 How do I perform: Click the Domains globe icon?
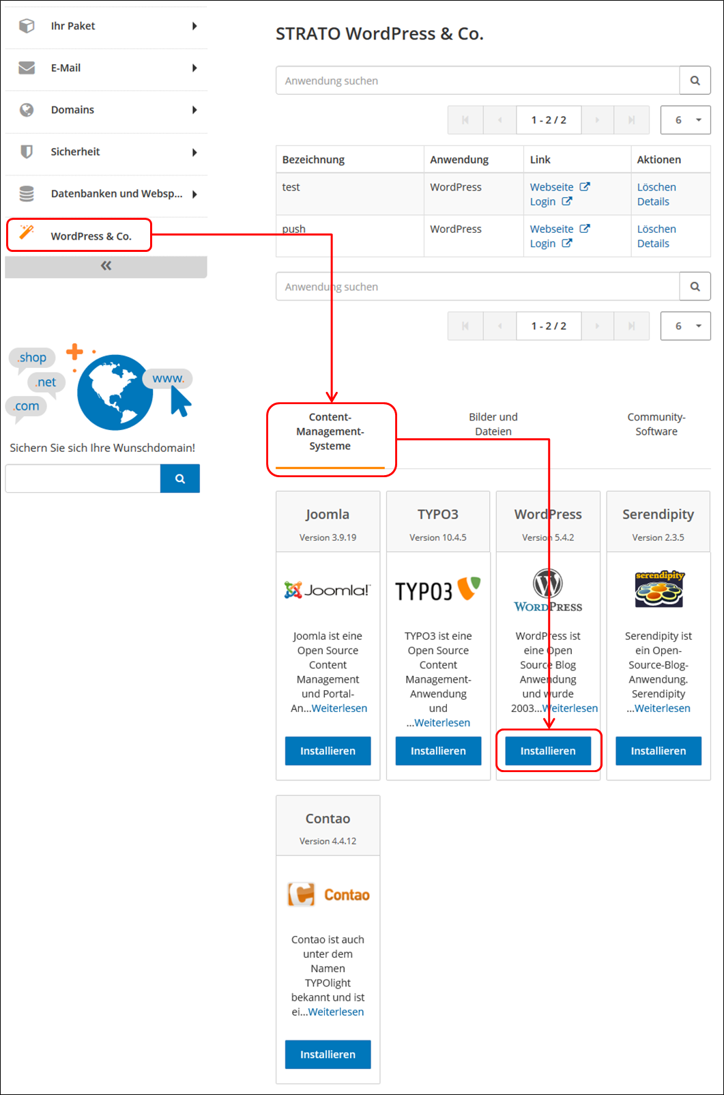coord(27,110)
